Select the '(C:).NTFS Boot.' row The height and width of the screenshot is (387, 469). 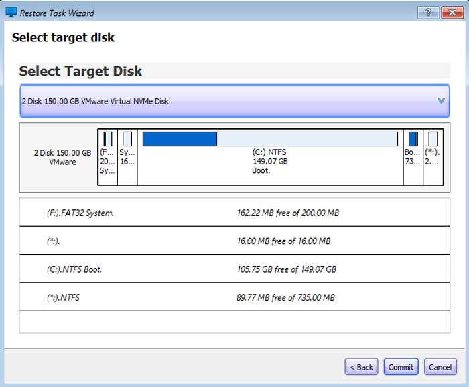click(234, 269)
